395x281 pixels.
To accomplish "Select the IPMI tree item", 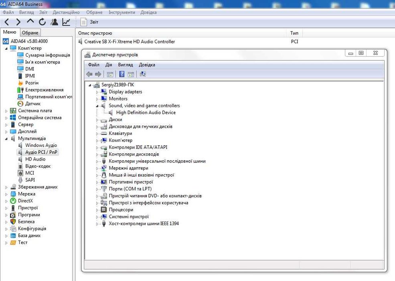I will (30, 76).
